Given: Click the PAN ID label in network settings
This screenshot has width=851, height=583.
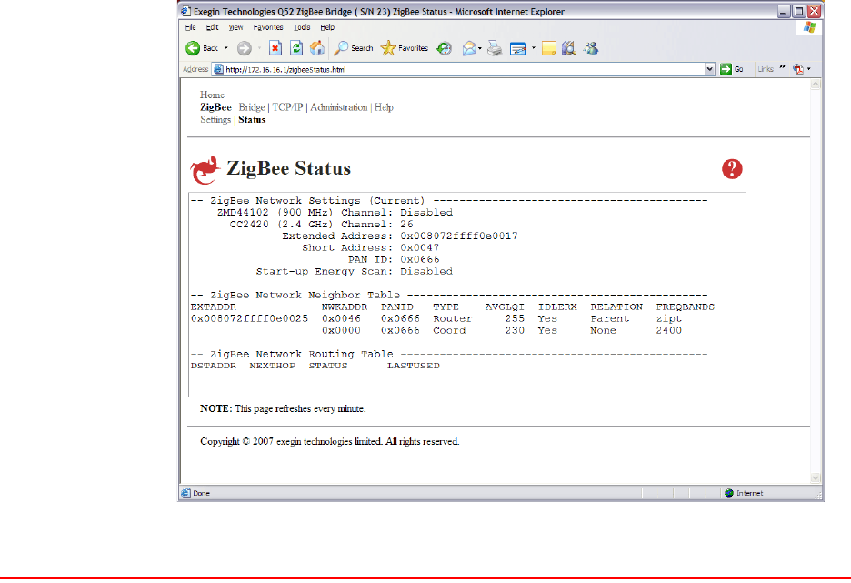Looking at the screenshot, I should coord(371,259).
